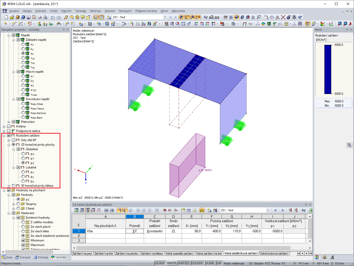Collapse the Srovnávací napětí tree node
This screenshot has height=266, width=354.
pyautogui.click(x=14, y=99)
